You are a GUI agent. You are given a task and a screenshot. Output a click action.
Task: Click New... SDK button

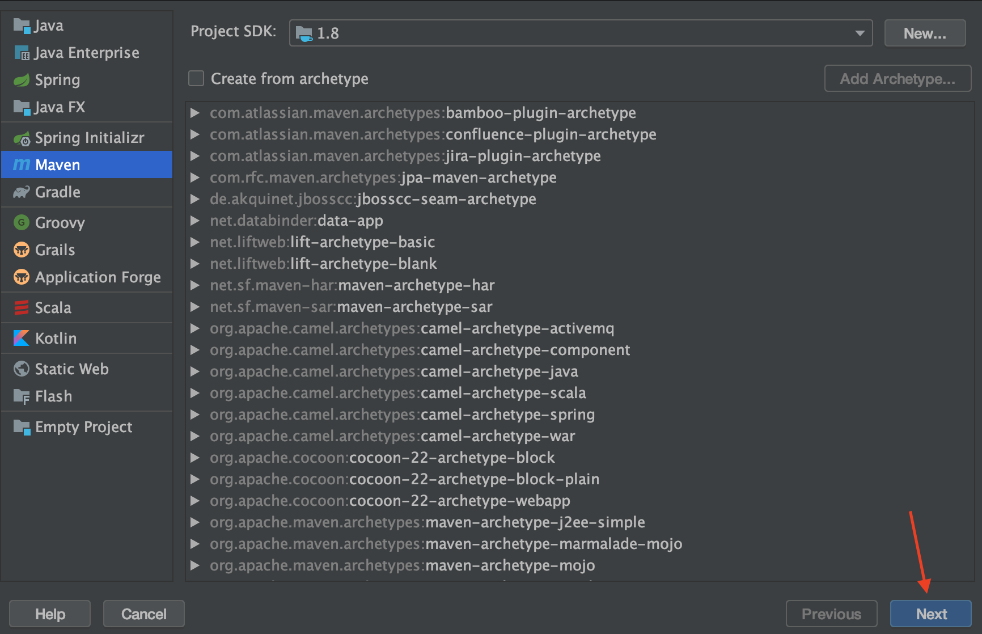tap(925, 33)
